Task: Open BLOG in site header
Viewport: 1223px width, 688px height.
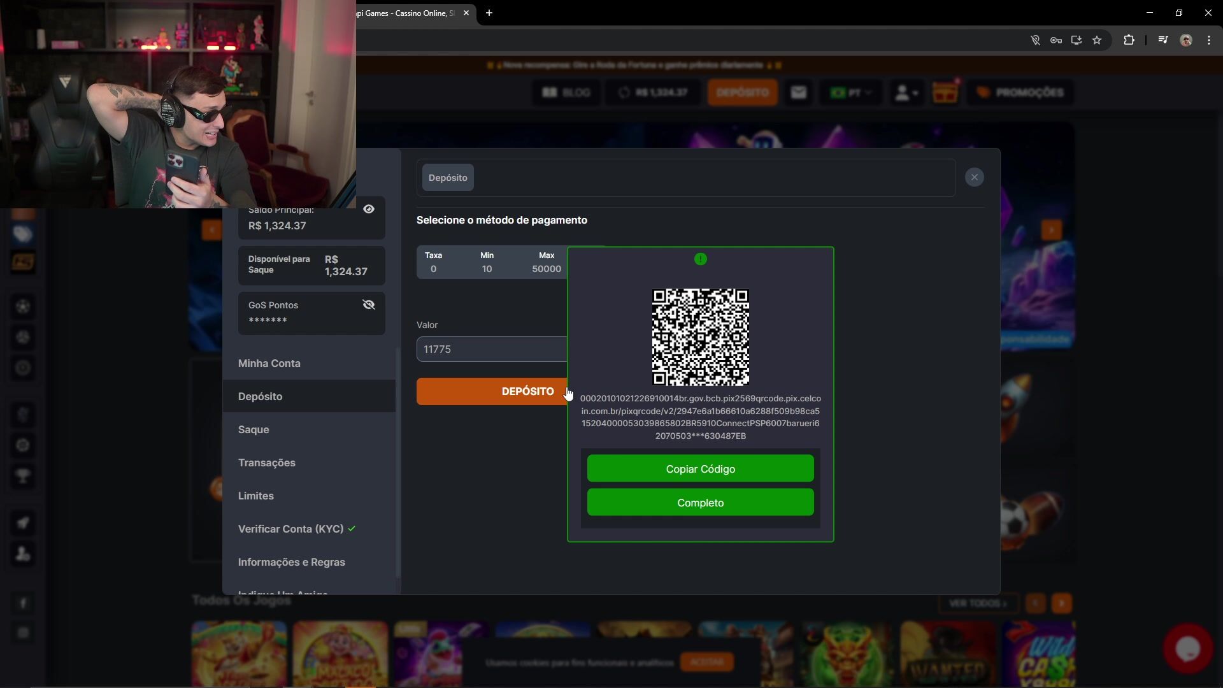Action: (x=566, y=92)
